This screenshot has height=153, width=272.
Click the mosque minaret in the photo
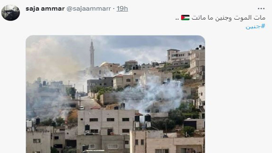(92, 54)
